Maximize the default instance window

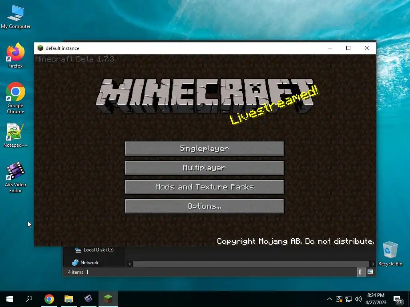click(x=348, y=48)
